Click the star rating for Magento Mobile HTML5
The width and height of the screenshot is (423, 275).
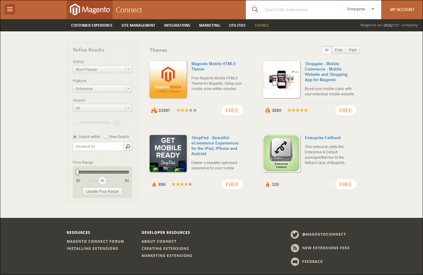pos(187,110)
